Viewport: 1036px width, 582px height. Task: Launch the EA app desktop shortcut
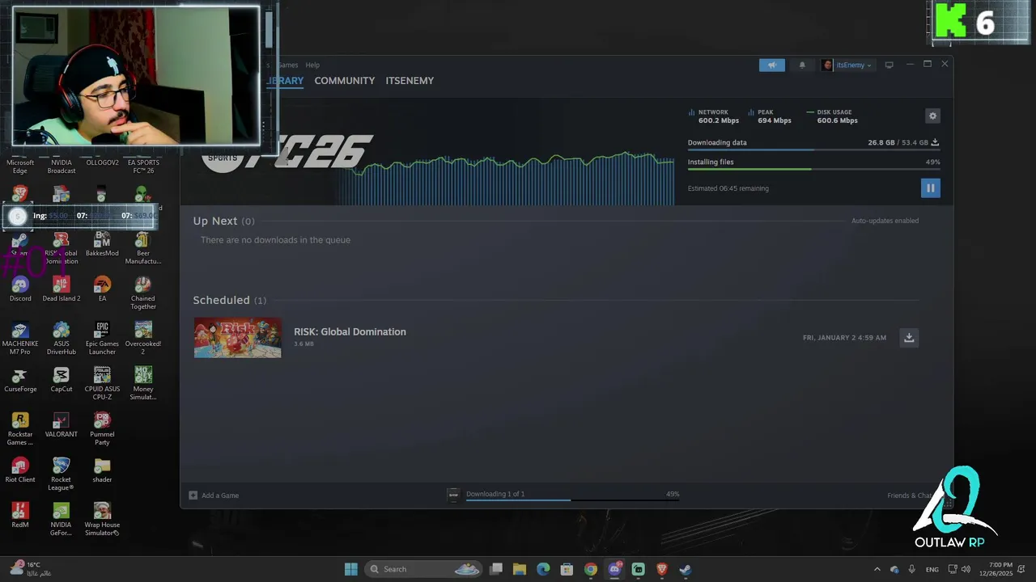102,289
